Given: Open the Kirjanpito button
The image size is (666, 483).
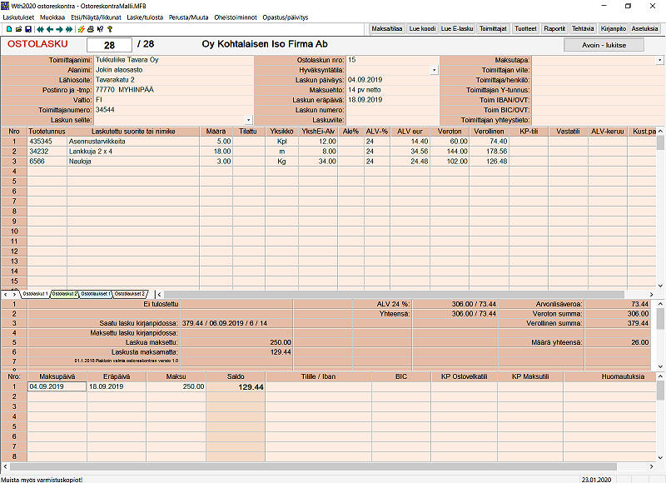Looking at the screenshot, I should (x=612, y=28).
